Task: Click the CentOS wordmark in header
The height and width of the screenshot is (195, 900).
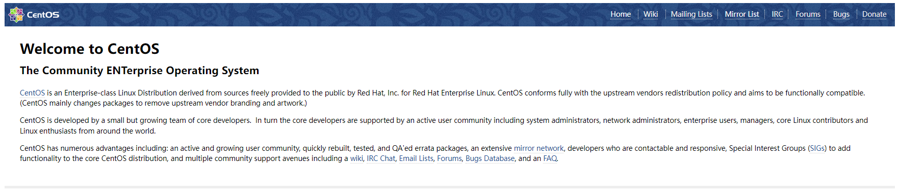Action: (x=43, y=15)
